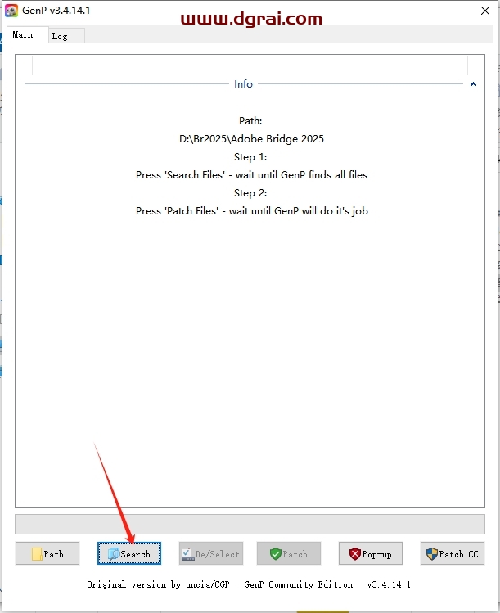
Task: Start the Search for files
Action: tap(129, 553)
